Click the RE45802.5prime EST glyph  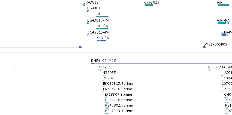(x=107, y=108)
